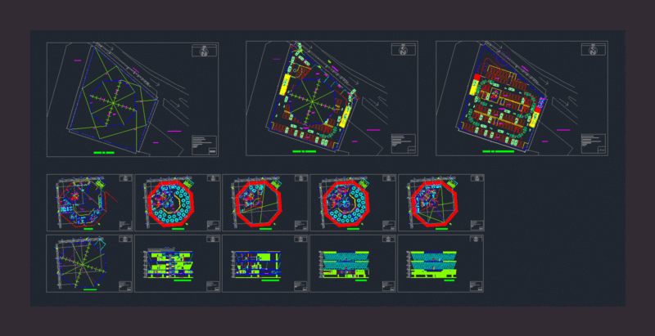Select the roof plan sheet with green radial lines
This screenshot has width=655, height=336.
pos(89,263)
